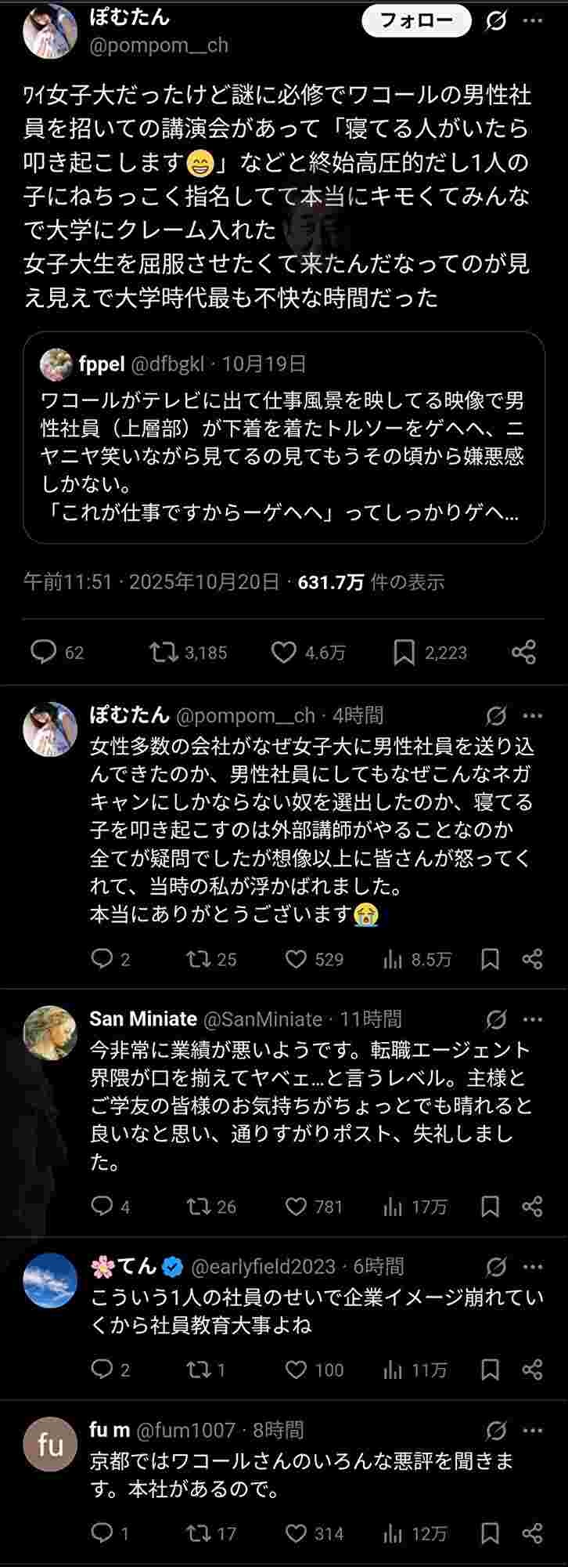Repost San Miniate's reply
This screenshot has height=1567, width=568.
pyautogui.click(x=200, y=1207)
